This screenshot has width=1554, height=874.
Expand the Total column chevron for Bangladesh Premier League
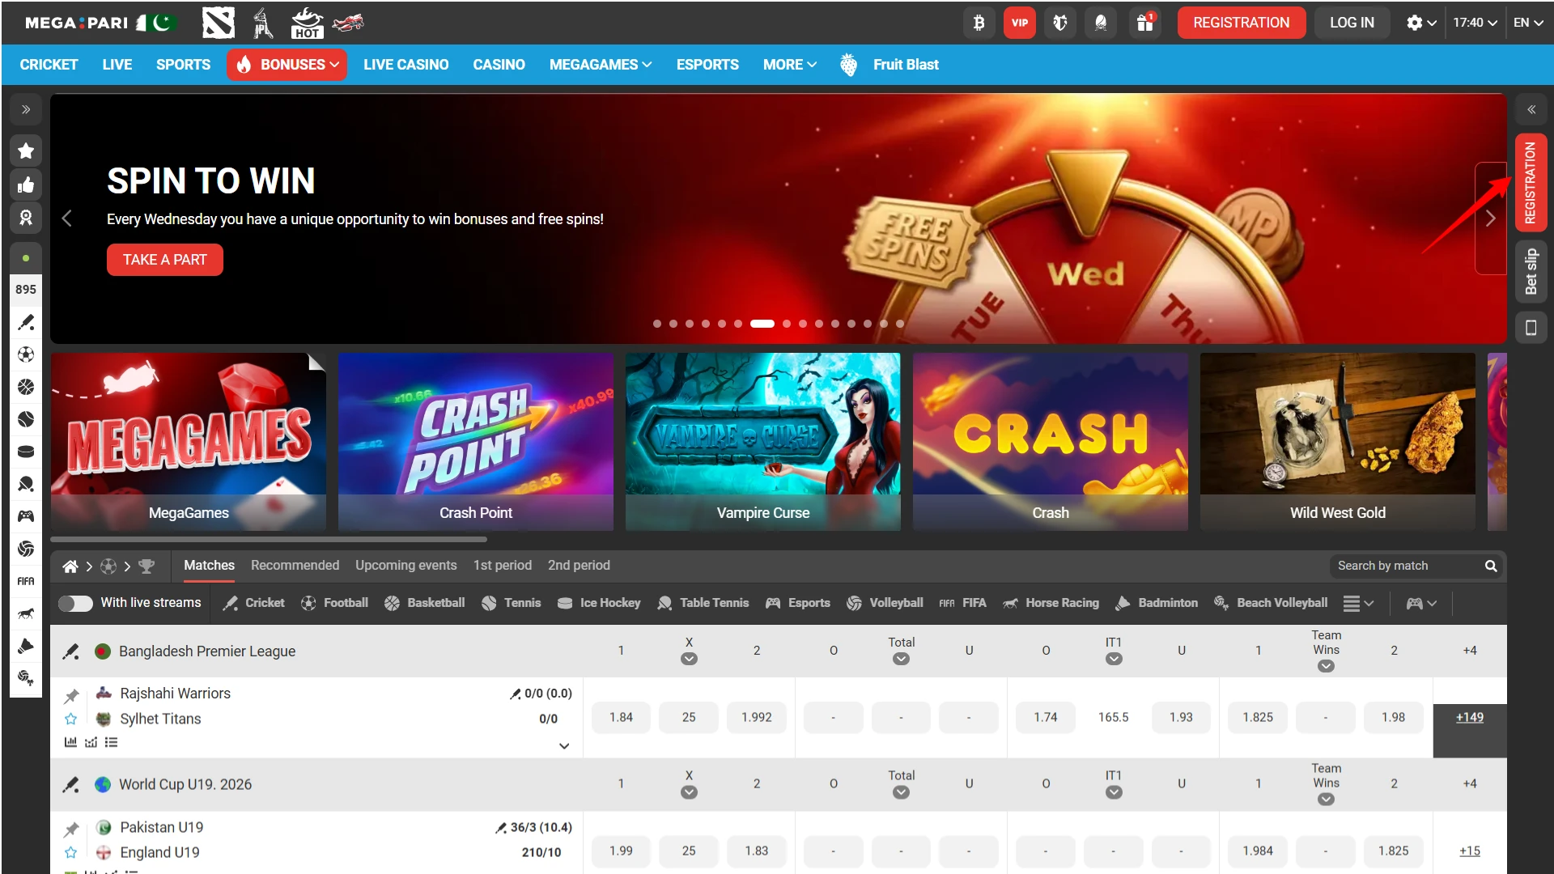(901, 659)
